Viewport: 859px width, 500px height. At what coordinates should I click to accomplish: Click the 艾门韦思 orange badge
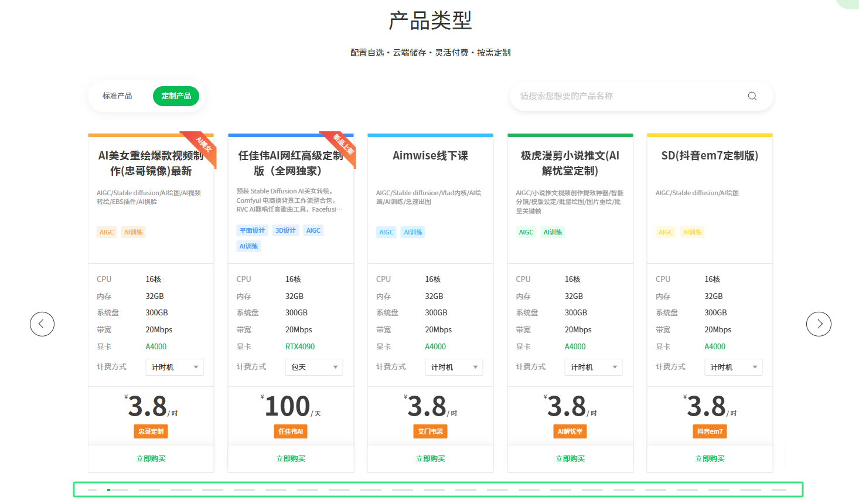click(431, 431)
